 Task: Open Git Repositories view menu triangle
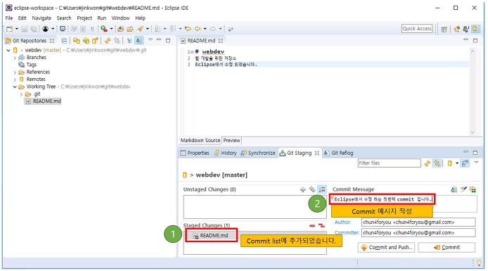click(x=150, y=40)
